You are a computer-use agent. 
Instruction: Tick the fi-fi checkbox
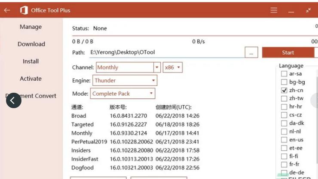pos(284,156)
